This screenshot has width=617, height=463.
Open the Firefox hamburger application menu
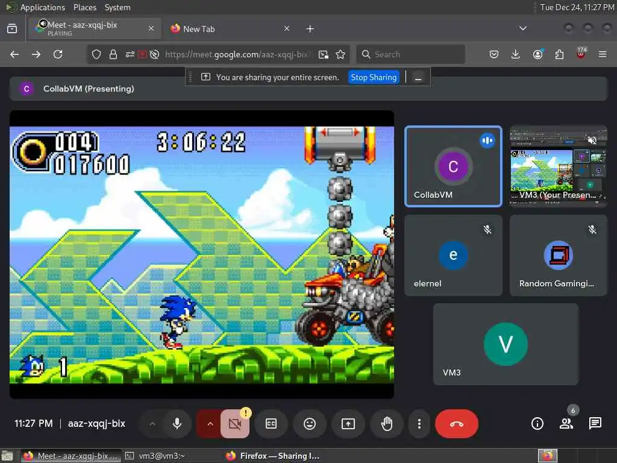603,54
